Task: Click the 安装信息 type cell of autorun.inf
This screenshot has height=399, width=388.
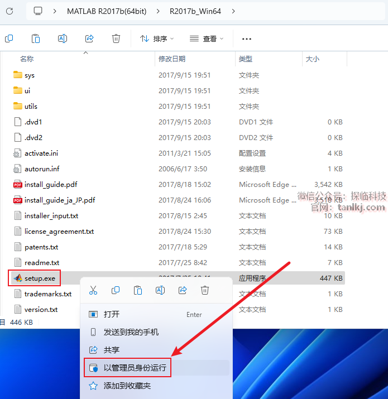Action: [x=252, y=169]
